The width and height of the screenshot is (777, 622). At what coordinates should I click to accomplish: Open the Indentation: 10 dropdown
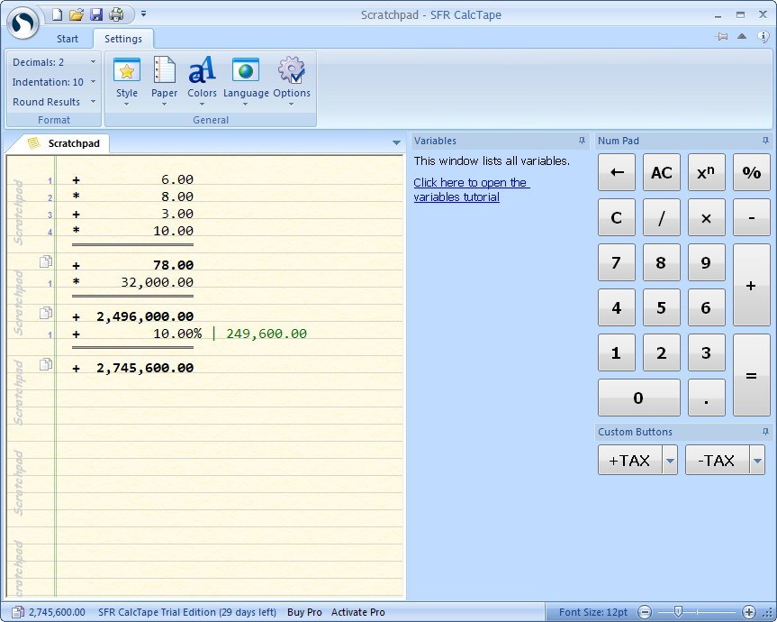[53, 82]
